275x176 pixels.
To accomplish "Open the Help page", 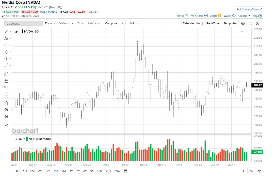I will click(x=257, y=16).
